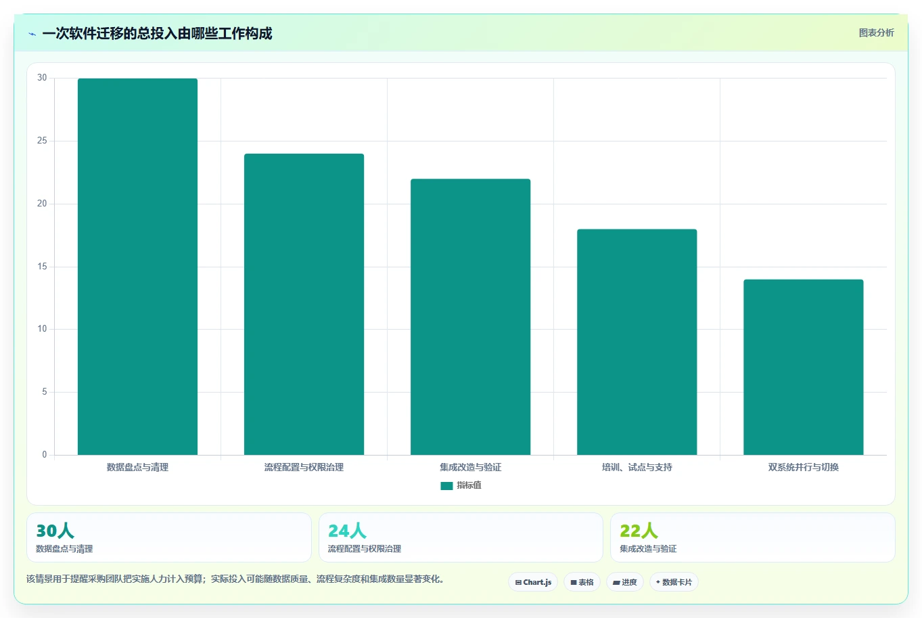This screenshot has height=618, width=922.
Task: Click the 集成改造与验证 bar in the chart
Action: (470, 317)
